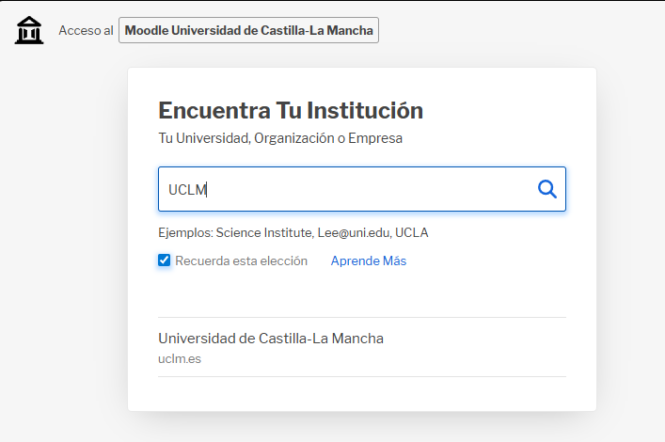Uncheck the Recuerda esta elección checkbox

pyautogui.click(x=164, y=260)
